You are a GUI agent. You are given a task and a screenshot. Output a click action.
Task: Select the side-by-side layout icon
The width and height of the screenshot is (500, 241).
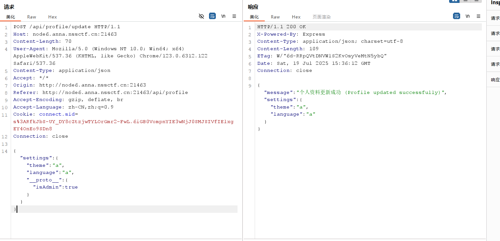coord(454,1)
